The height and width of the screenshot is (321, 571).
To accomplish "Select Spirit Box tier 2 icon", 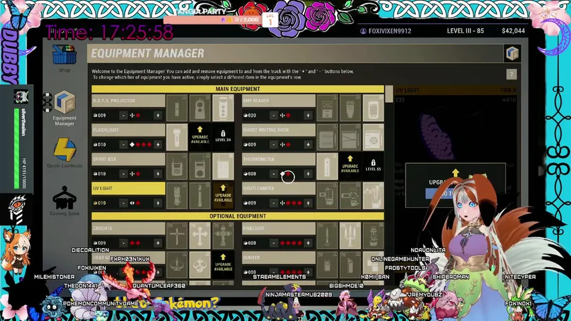I will tap(200, 167).
